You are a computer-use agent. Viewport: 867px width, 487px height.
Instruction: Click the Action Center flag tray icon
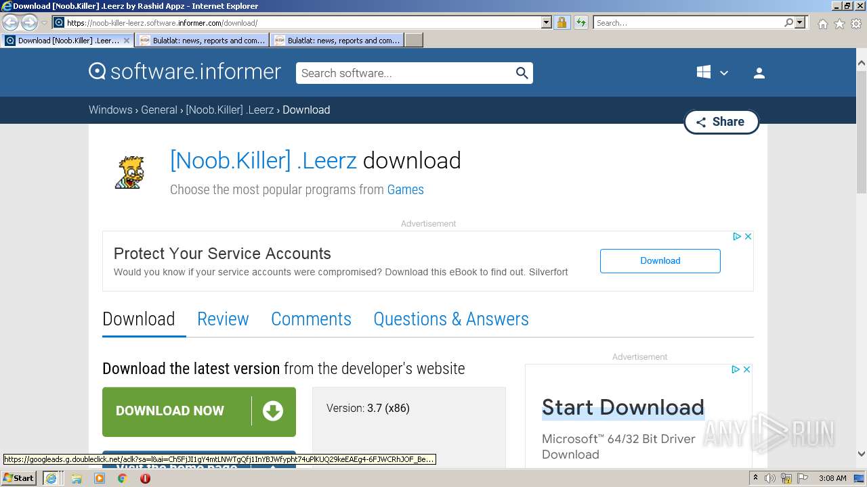click(802, 478)
